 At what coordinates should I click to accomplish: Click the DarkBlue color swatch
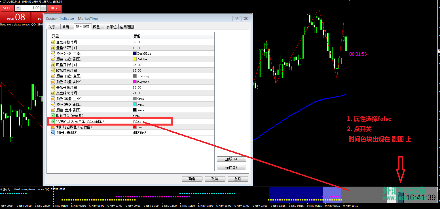point(135,53)
